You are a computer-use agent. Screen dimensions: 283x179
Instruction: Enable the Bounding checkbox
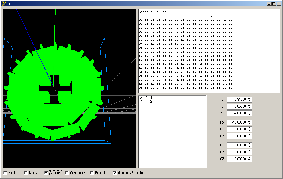click(x=92, y=173)
